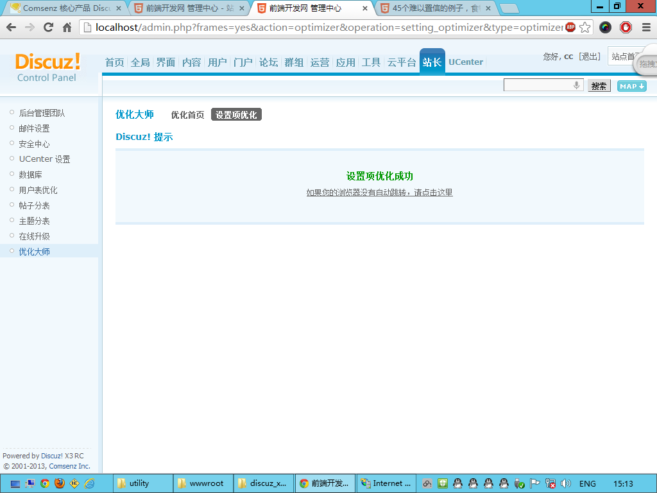Select the 站长 top menu tab
Viewport: 657px width, 493px height.
point(432,62)
